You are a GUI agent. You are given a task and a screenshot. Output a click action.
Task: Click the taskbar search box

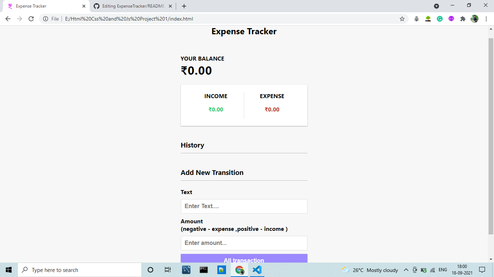(x=80, y=270)
